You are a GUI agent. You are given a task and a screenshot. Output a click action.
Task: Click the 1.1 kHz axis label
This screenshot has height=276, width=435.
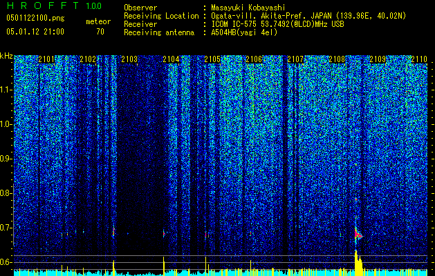coord(6,90)
